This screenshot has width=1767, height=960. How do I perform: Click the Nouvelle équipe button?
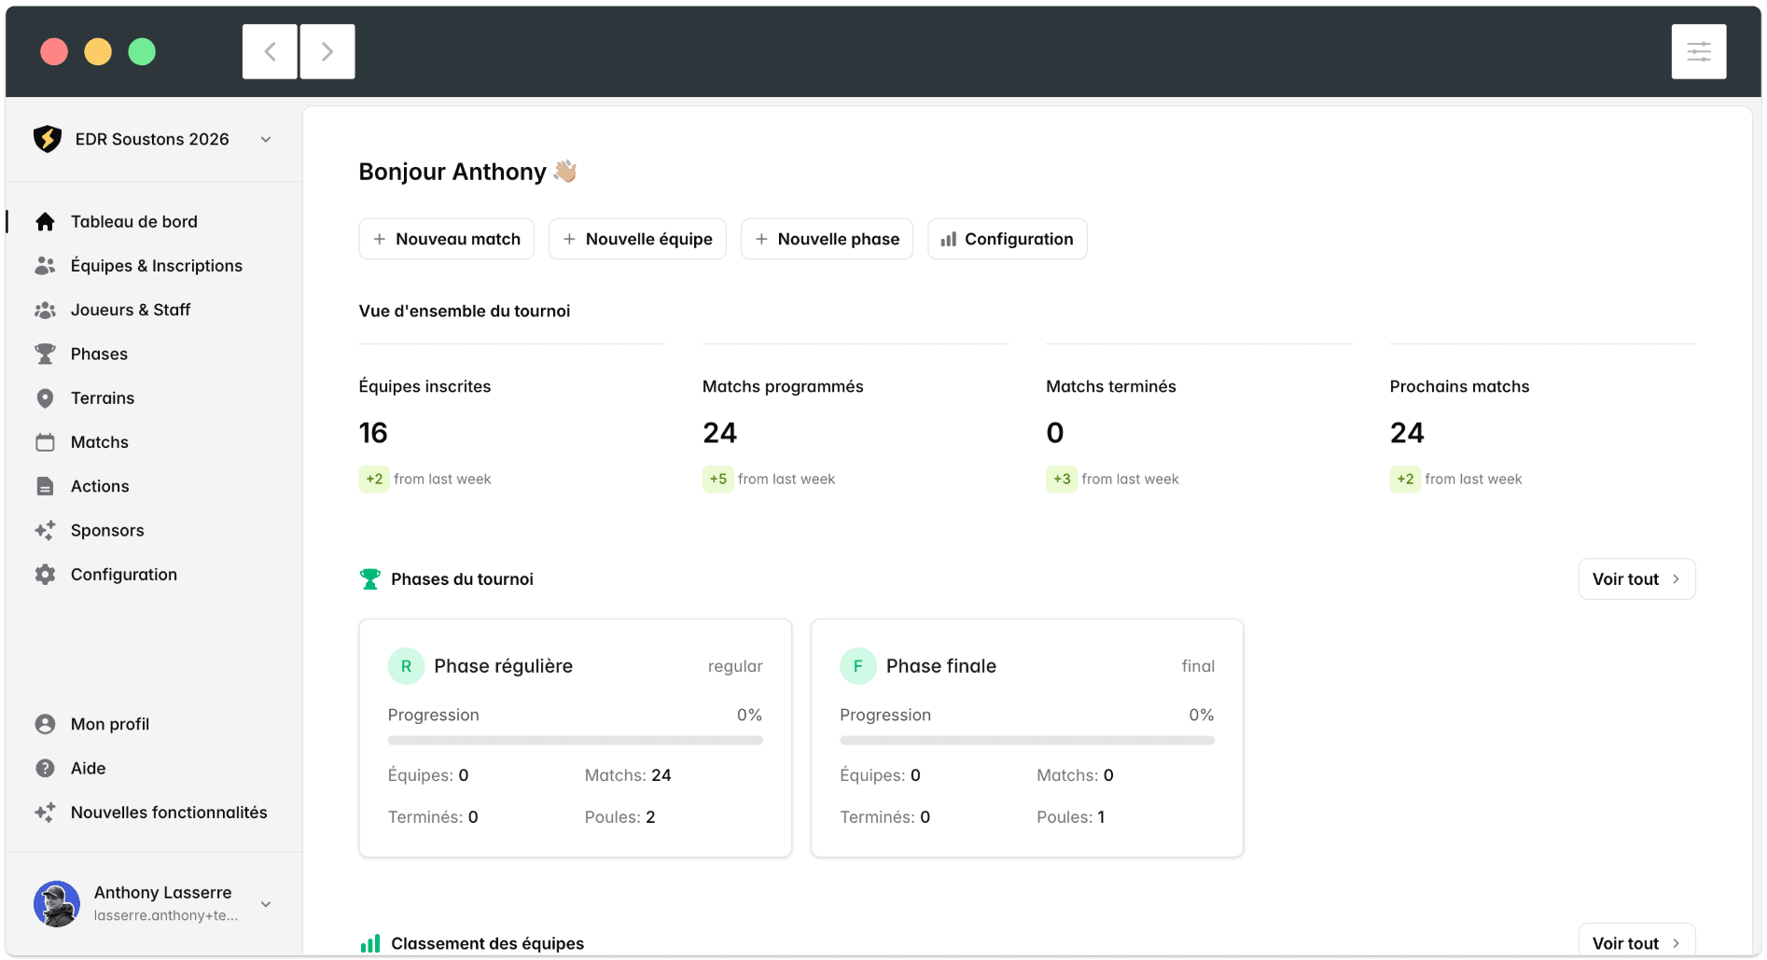pos(637,239)
